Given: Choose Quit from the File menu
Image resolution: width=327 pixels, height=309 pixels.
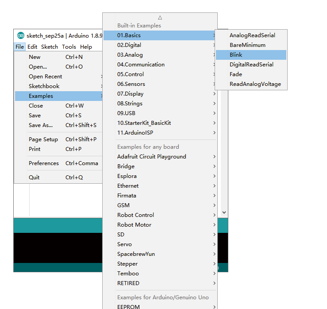Looking at the screenshot, I should (x=58, y=178).
